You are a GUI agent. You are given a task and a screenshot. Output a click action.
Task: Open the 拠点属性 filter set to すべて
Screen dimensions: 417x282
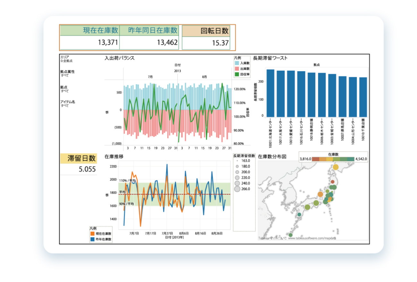[67, 73]
